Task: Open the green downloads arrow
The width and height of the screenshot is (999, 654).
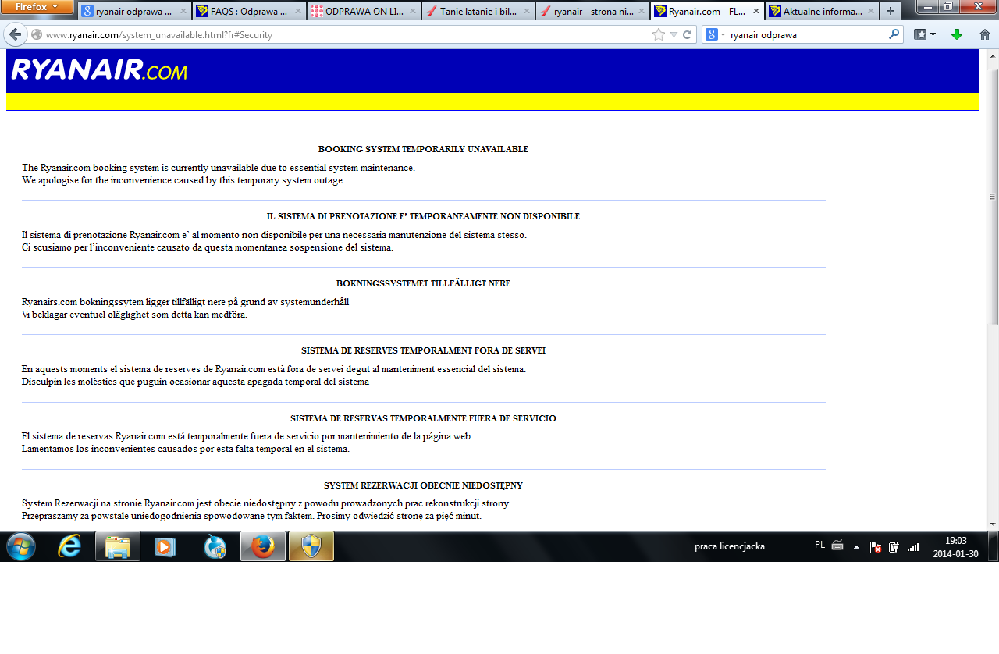Action: [x=957, y=34]
